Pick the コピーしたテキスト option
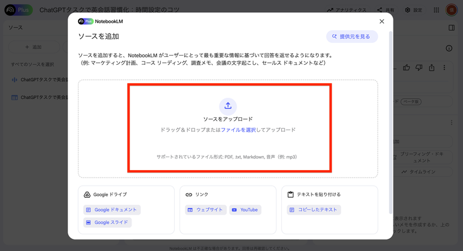 314,210
